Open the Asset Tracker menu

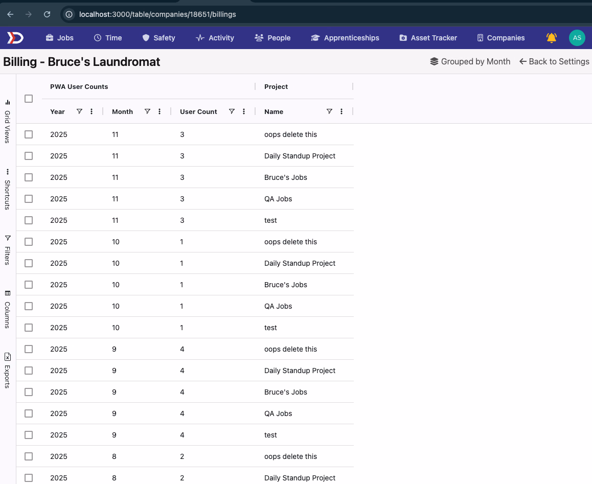click(x=428, y=38)
